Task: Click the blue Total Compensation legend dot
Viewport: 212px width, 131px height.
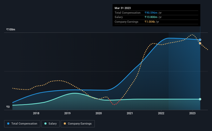Action: (8, 124)
